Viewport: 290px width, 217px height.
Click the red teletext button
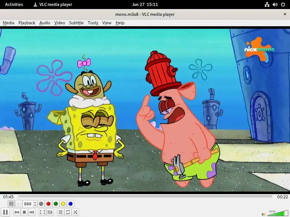tap(48, 204)
